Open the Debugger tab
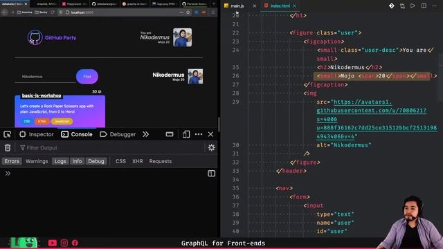This screenshot has width=443, height=249. (118, 134)
